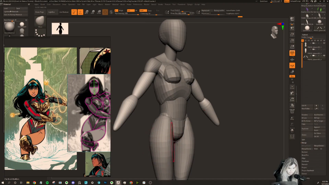Toggle the Mrgb mode

[121, 10]
